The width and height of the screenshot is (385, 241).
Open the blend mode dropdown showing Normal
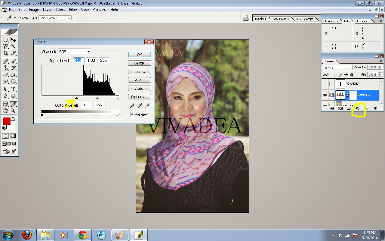(x=337, y=67)
